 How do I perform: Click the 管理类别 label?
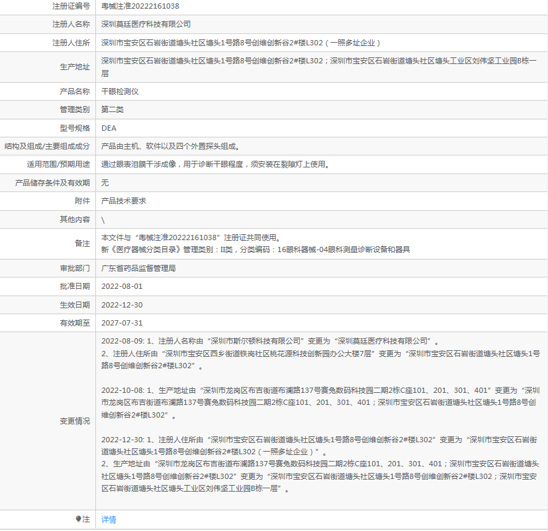(x=75, y=109)
